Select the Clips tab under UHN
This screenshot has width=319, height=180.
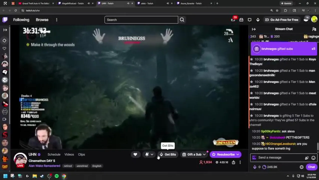(81, 154)
